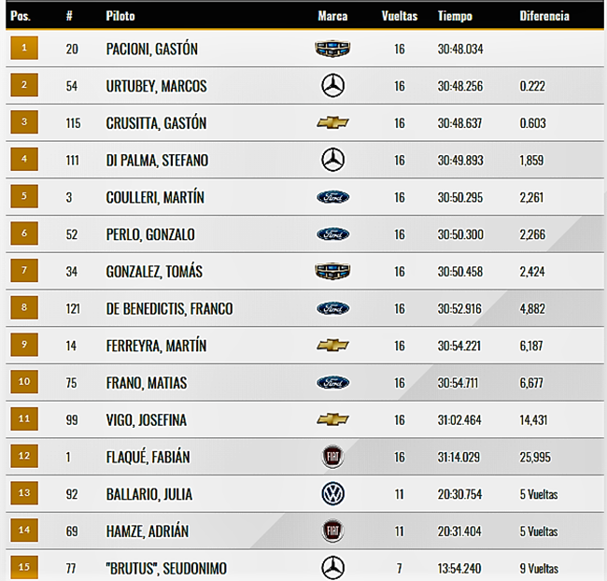This screenshot has height=581, width=607.
Task: Select driver name FRANO, MATIAS
Action: pos(147,383)
